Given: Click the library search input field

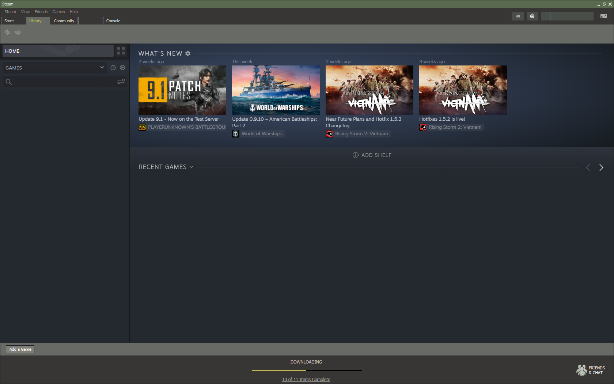Looking at the screenshot, I should pyautogui.click(x=64, y=82).
